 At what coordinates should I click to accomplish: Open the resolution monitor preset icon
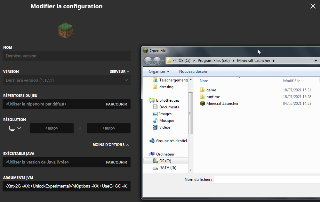click(12, 128)
